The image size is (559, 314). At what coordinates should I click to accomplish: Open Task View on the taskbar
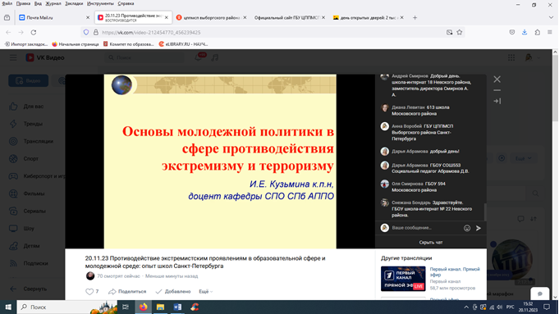coord(126,307)
